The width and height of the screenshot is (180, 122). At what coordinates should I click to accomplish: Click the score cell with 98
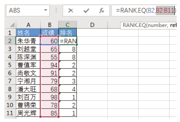tap(50, 97)
